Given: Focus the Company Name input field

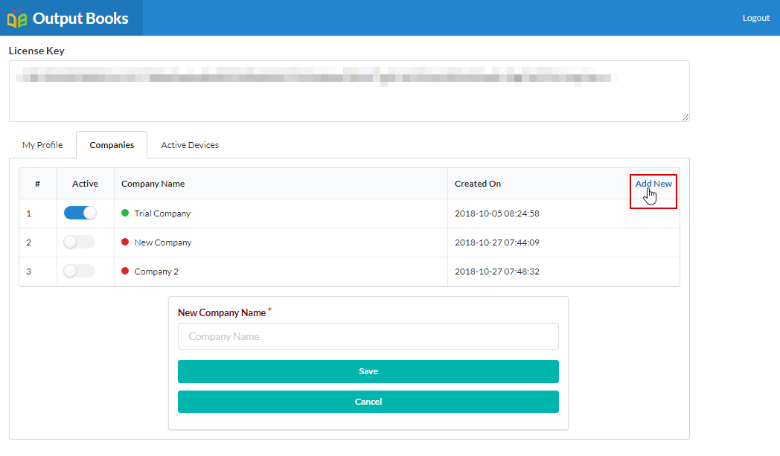Looking at the screenshot, I should pyautogui.click(x=368, y=336).
